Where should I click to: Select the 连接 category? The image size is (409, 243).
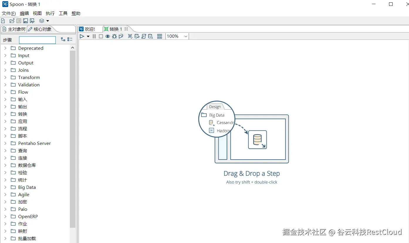23,158
